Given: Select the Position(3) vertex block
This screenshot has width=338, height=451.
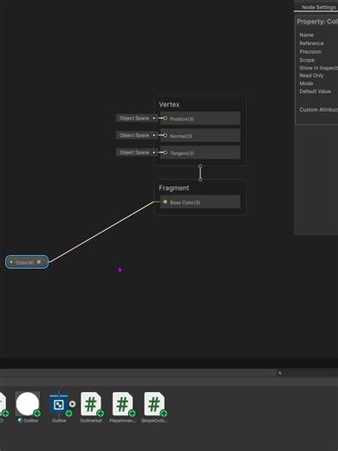Looking at the screenshot, I should click(x=200, y=118).
